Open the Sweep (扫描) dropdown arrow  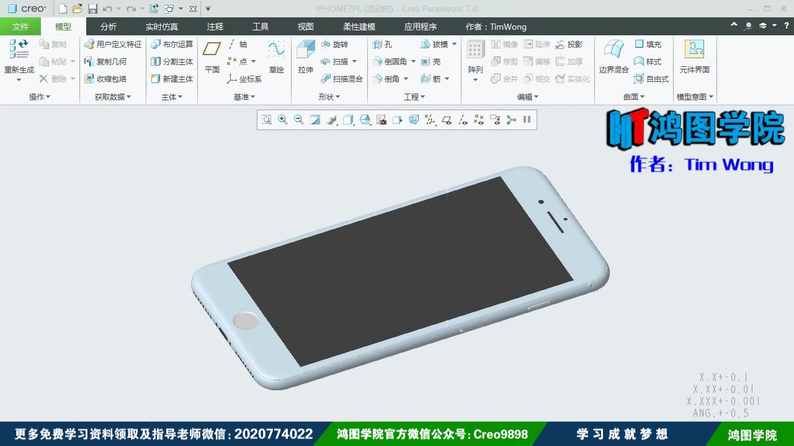(355, 61)
